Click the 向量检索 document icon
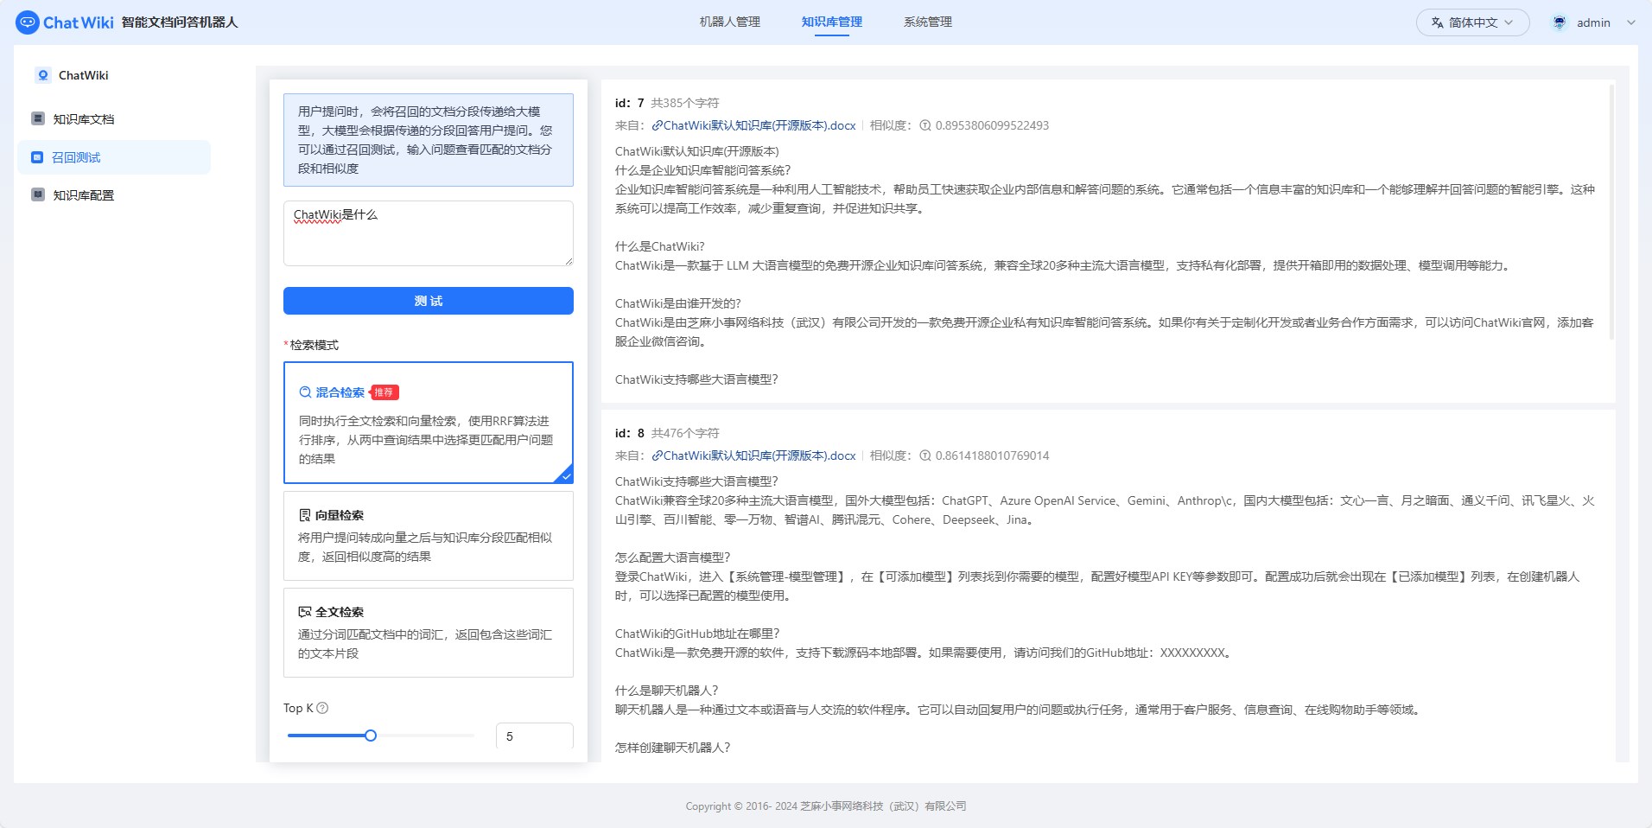The image size is (1652, 828). pyautogui.click(x=304, y=515)
